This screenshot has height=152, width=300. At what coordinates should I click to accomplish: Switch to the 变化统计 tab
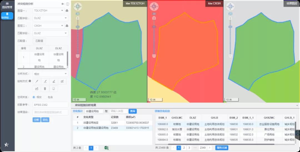point(78,111)
